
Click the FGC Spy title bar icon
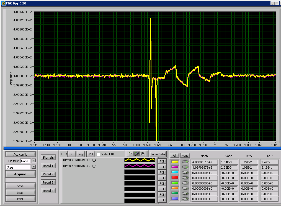click(4, 3)
